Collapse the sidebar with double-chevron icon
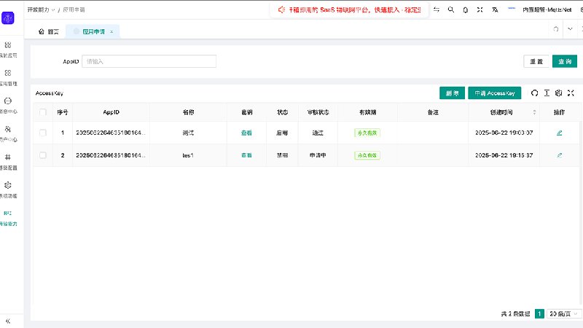 pos(8,321)
